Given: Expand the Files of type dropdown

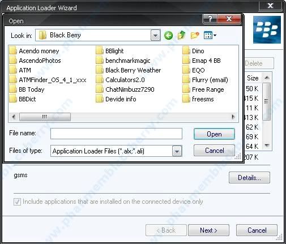Looking at the screenshot, I should pos(177,151).
